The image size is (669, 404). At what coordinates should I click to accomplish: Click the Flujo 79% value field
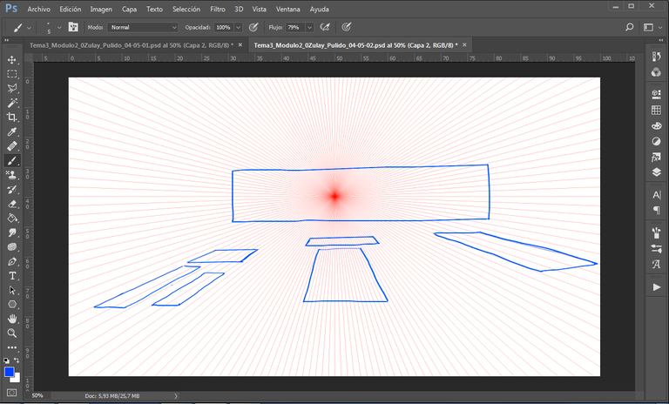click(x=294, y=27)
